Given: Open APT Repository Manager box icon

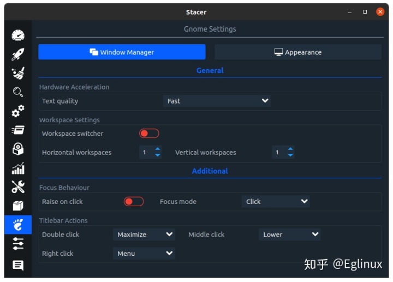Looking at the screenshot, I should [x=18, y=206].
